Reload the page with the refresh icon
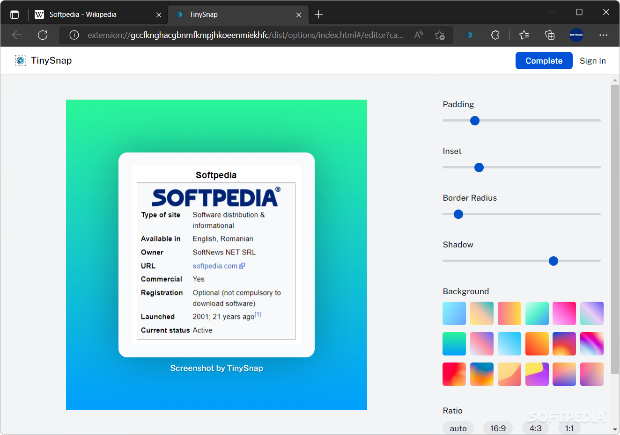620x435 pixels. (x=43, y=35)
